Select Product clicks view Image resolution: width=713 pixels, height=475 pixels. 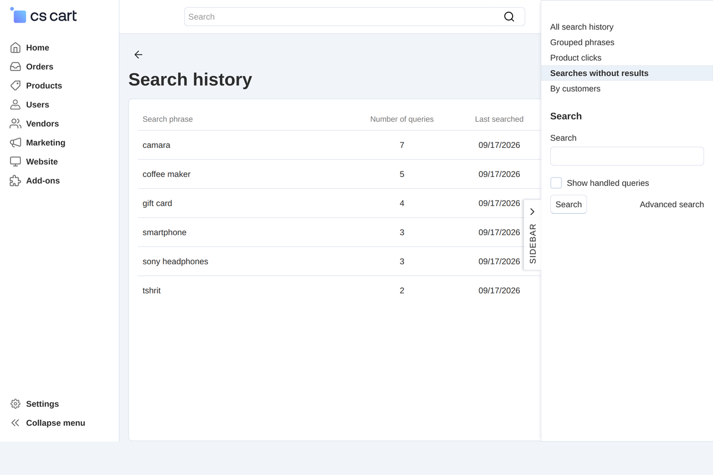click(x=576, y=58)
